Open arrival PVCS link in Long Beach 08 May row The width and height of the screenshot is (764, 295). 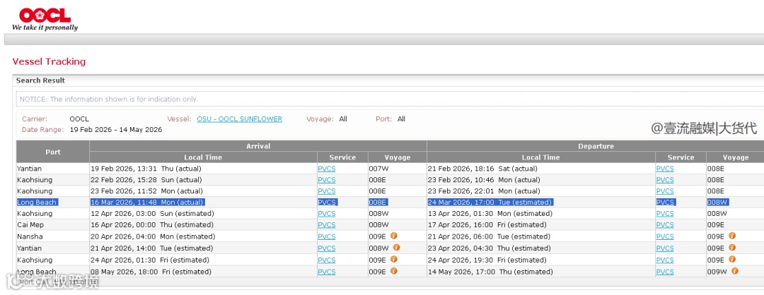(326, 272)
